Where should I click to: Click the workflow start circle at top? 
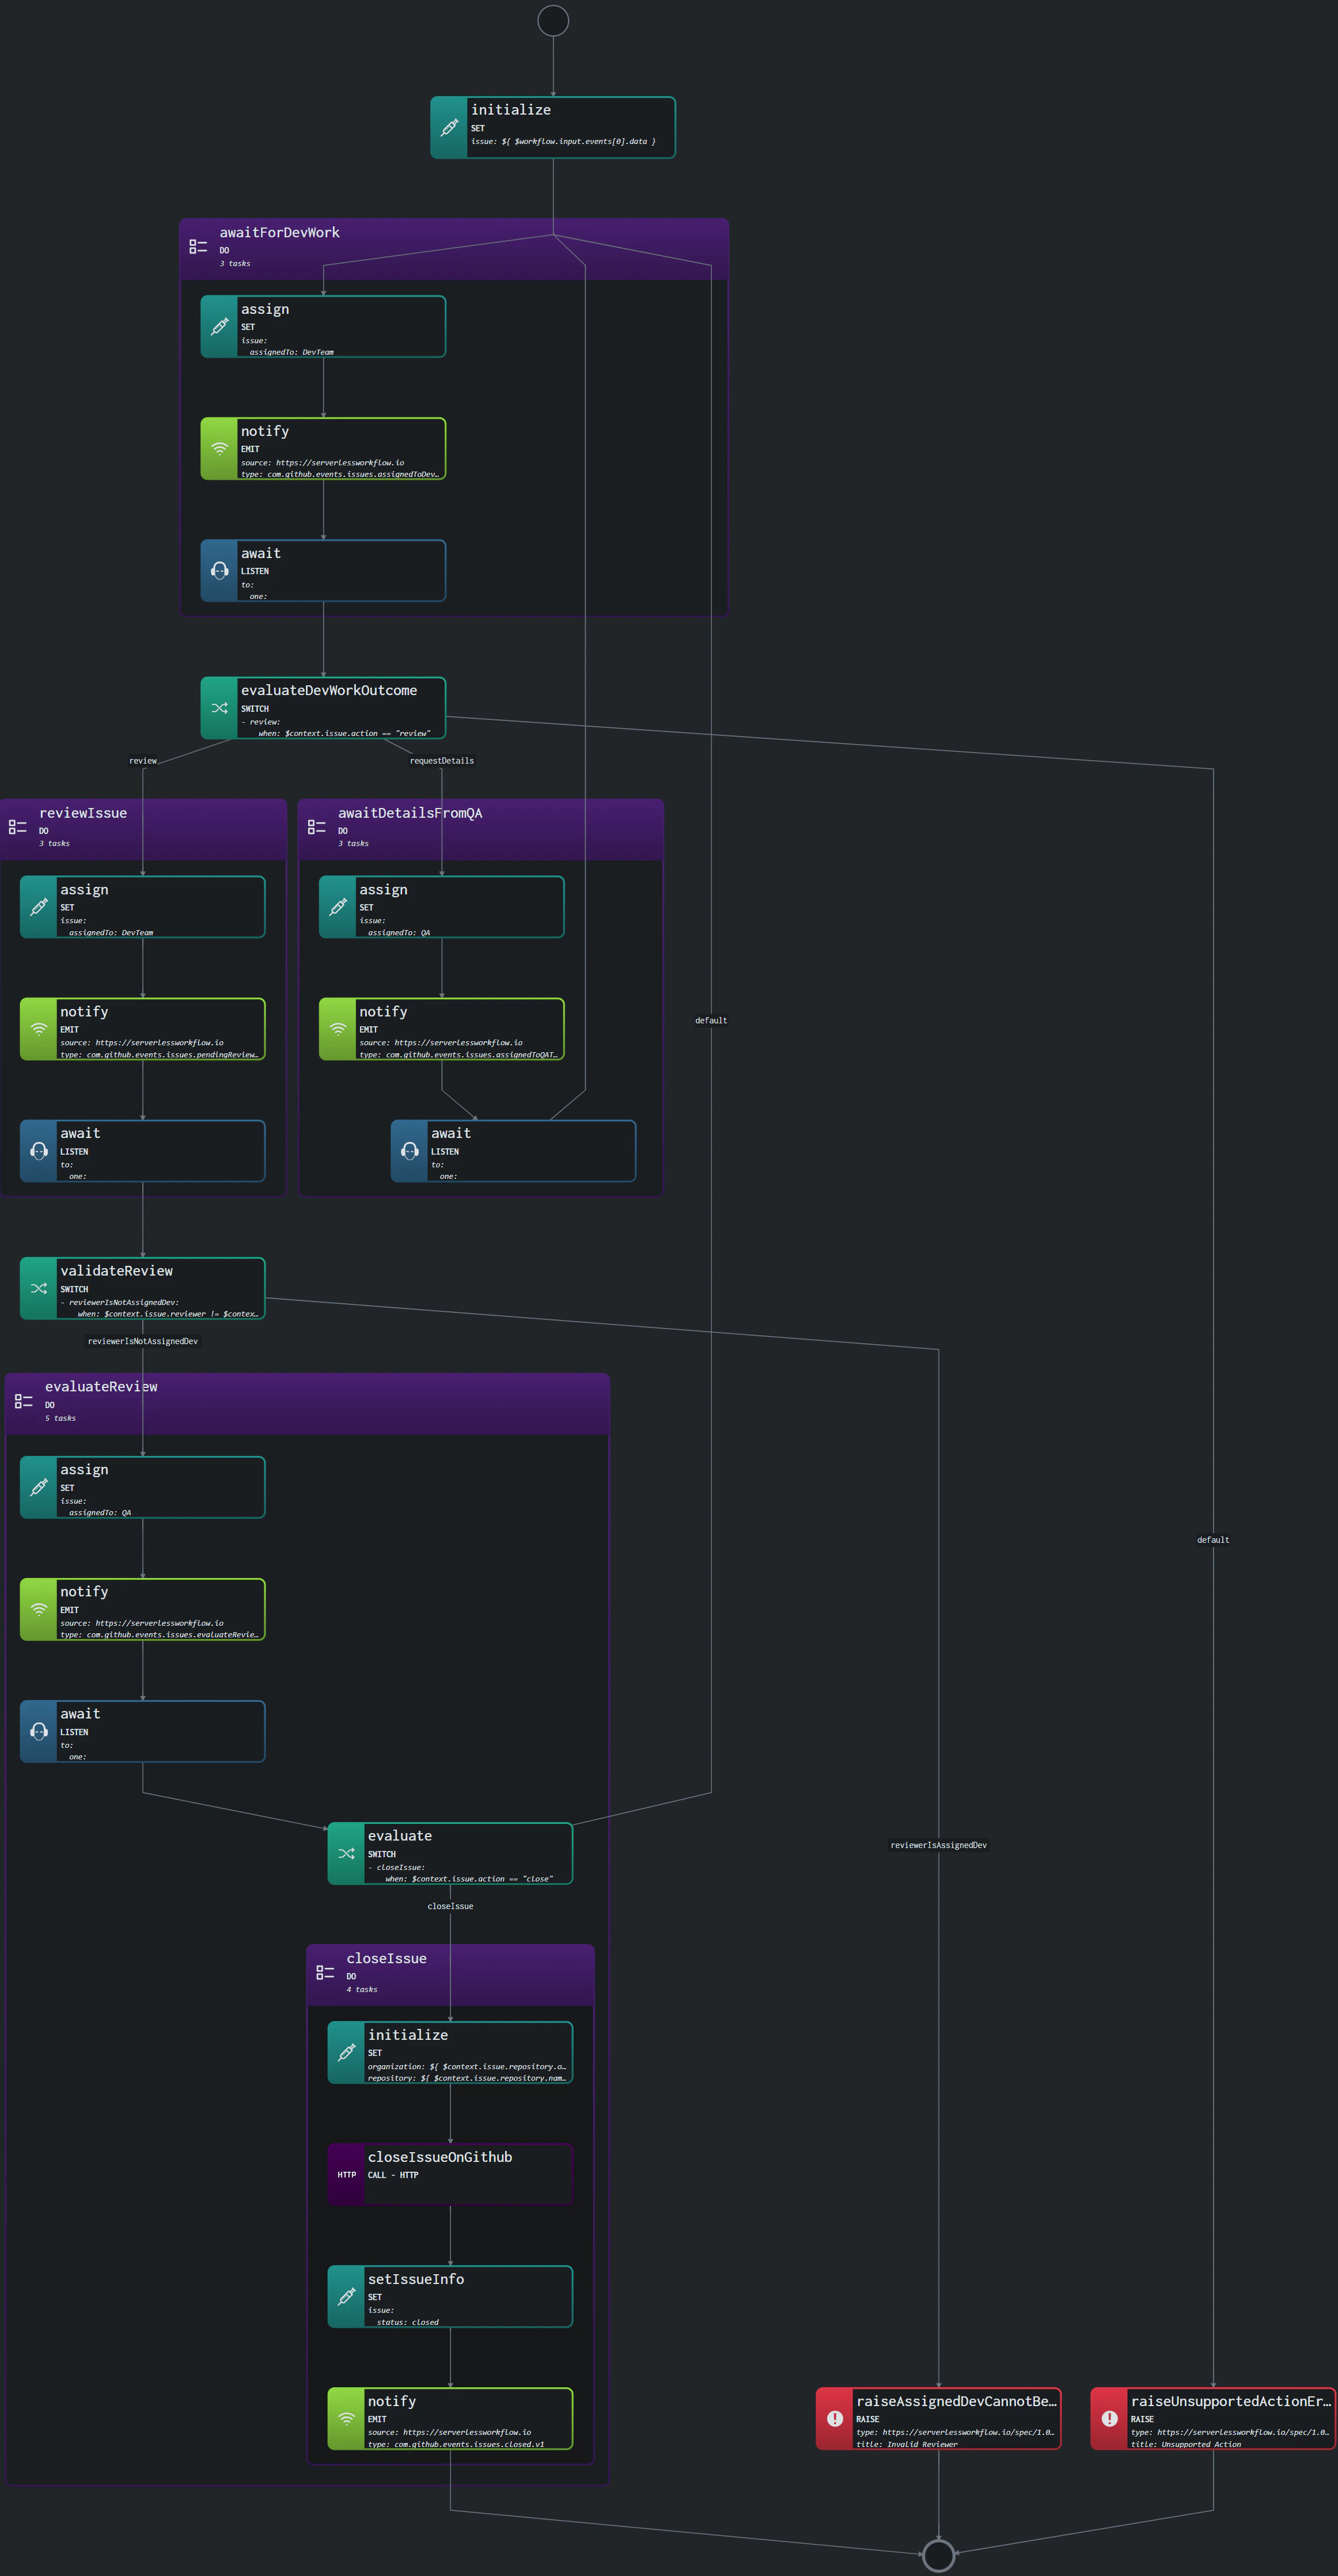554,20
